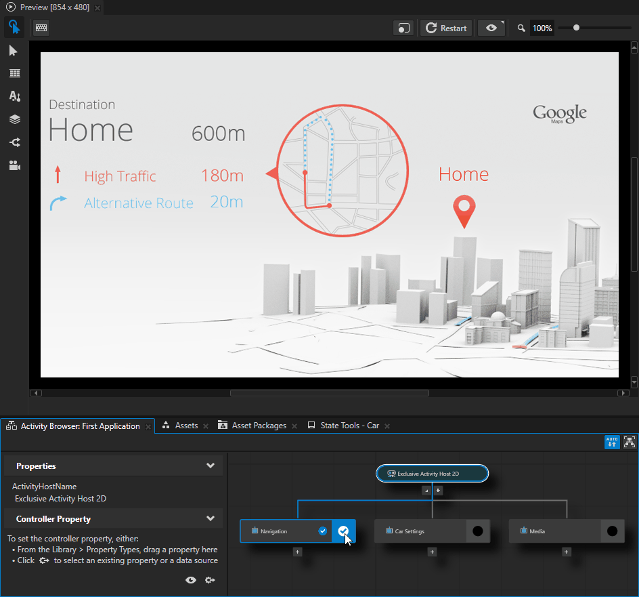This screenshot has width=639, height=597.
Task: Click the grid layout tool icon
Action: pyautogui.click(x=14, y=73)
